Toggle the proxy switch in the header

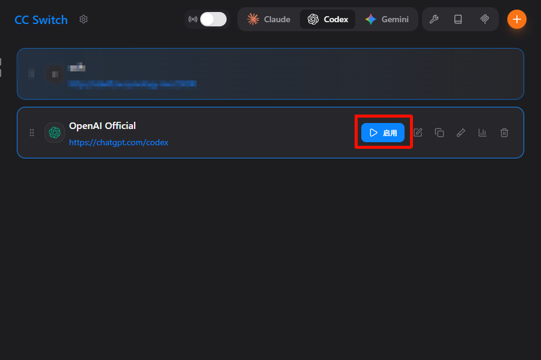213,19
